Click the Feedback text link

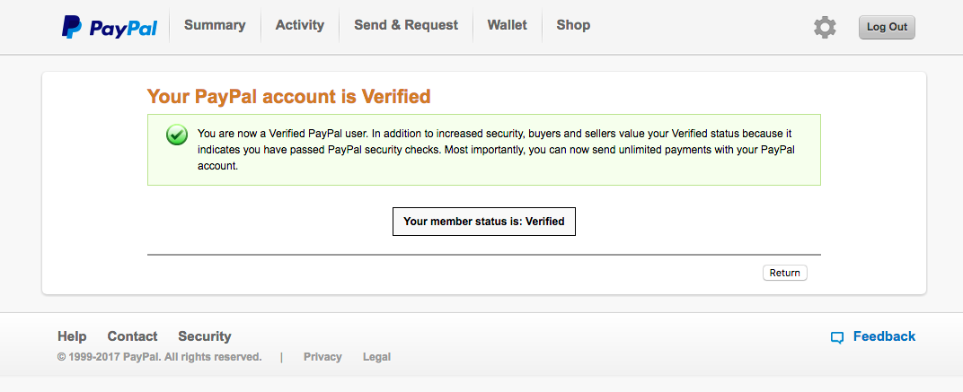[x=884, y=336]
